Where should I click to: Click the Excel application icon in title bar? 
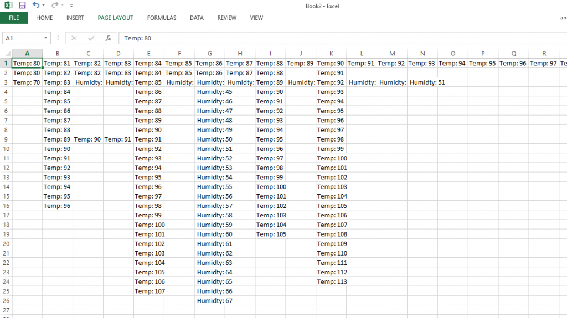point(8,6)
